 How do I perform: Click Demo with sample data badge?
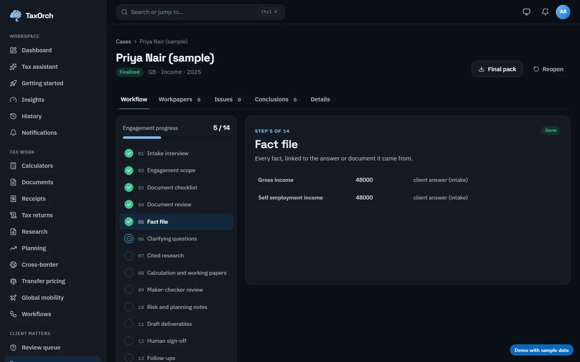pyautogui.click(x=541, y=350)
